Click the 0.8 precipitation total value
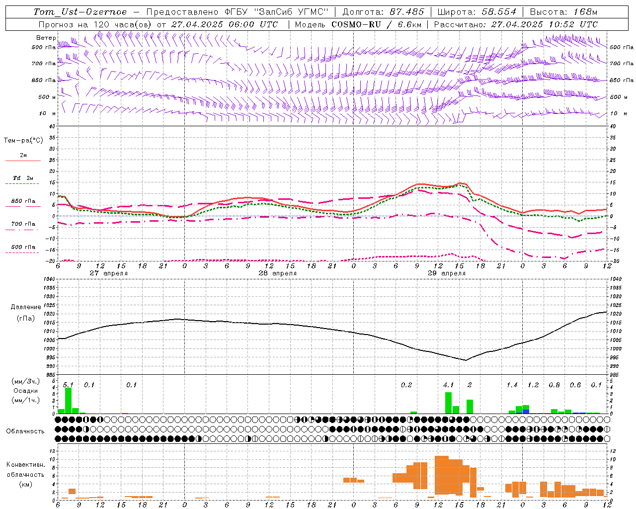This screenshot has width=636, height=509. [x=554, y=385]
